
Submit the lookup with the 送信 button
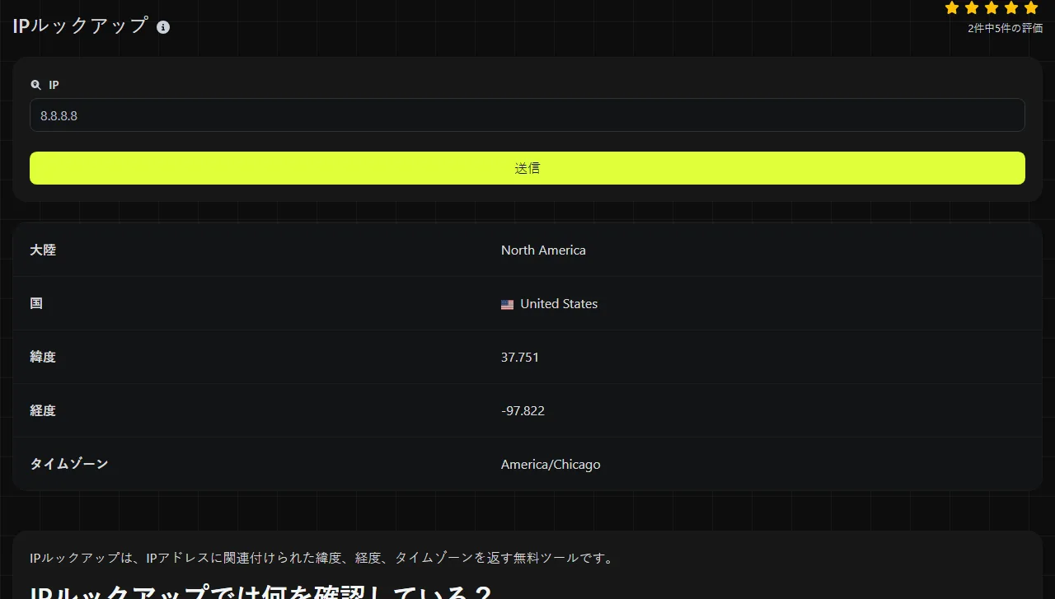pos(527,168)
